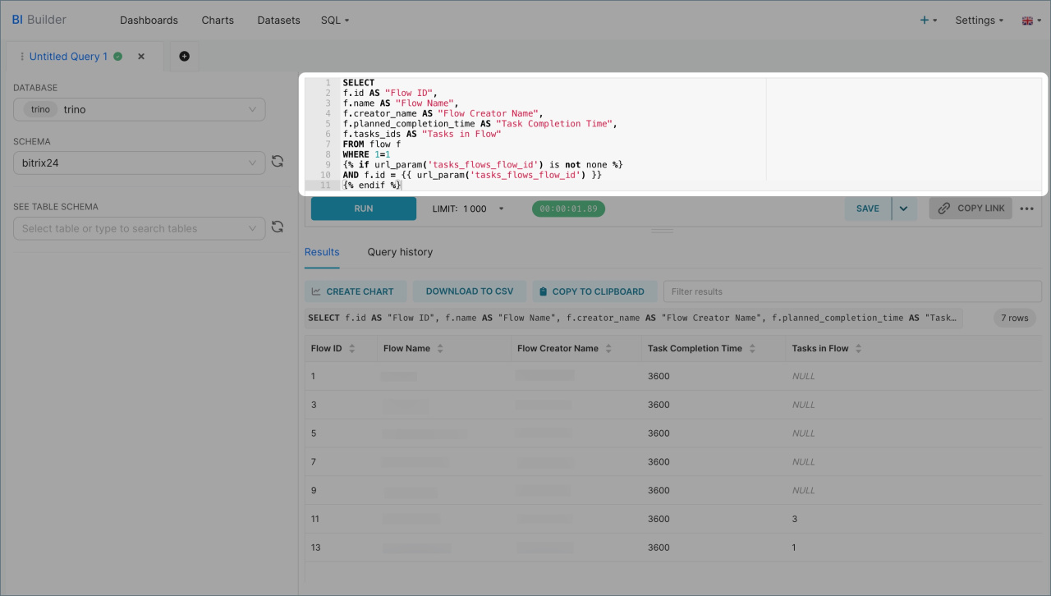
Task: Go to the Dashboards page
Action: [x=149, y=21]
